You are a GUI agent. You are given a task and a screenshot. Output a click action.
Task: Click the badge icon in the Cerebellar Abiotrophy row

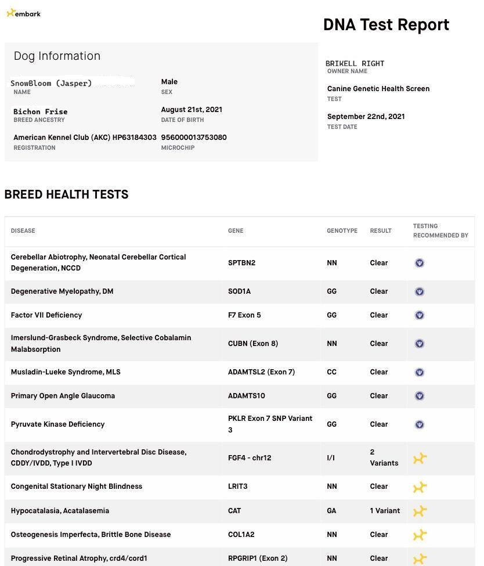click(x=420, y=263)
